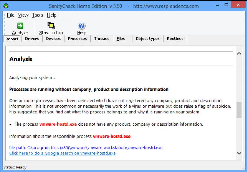Minimize the SanityCheck window

[217, 5]
